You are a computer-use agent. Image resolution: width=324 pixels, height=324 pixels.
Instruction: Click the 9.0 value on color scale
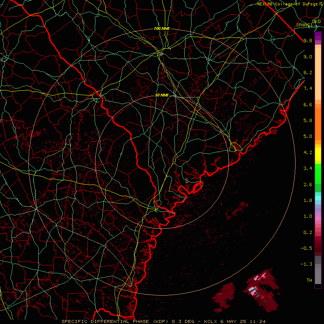(x=308, y=57)
